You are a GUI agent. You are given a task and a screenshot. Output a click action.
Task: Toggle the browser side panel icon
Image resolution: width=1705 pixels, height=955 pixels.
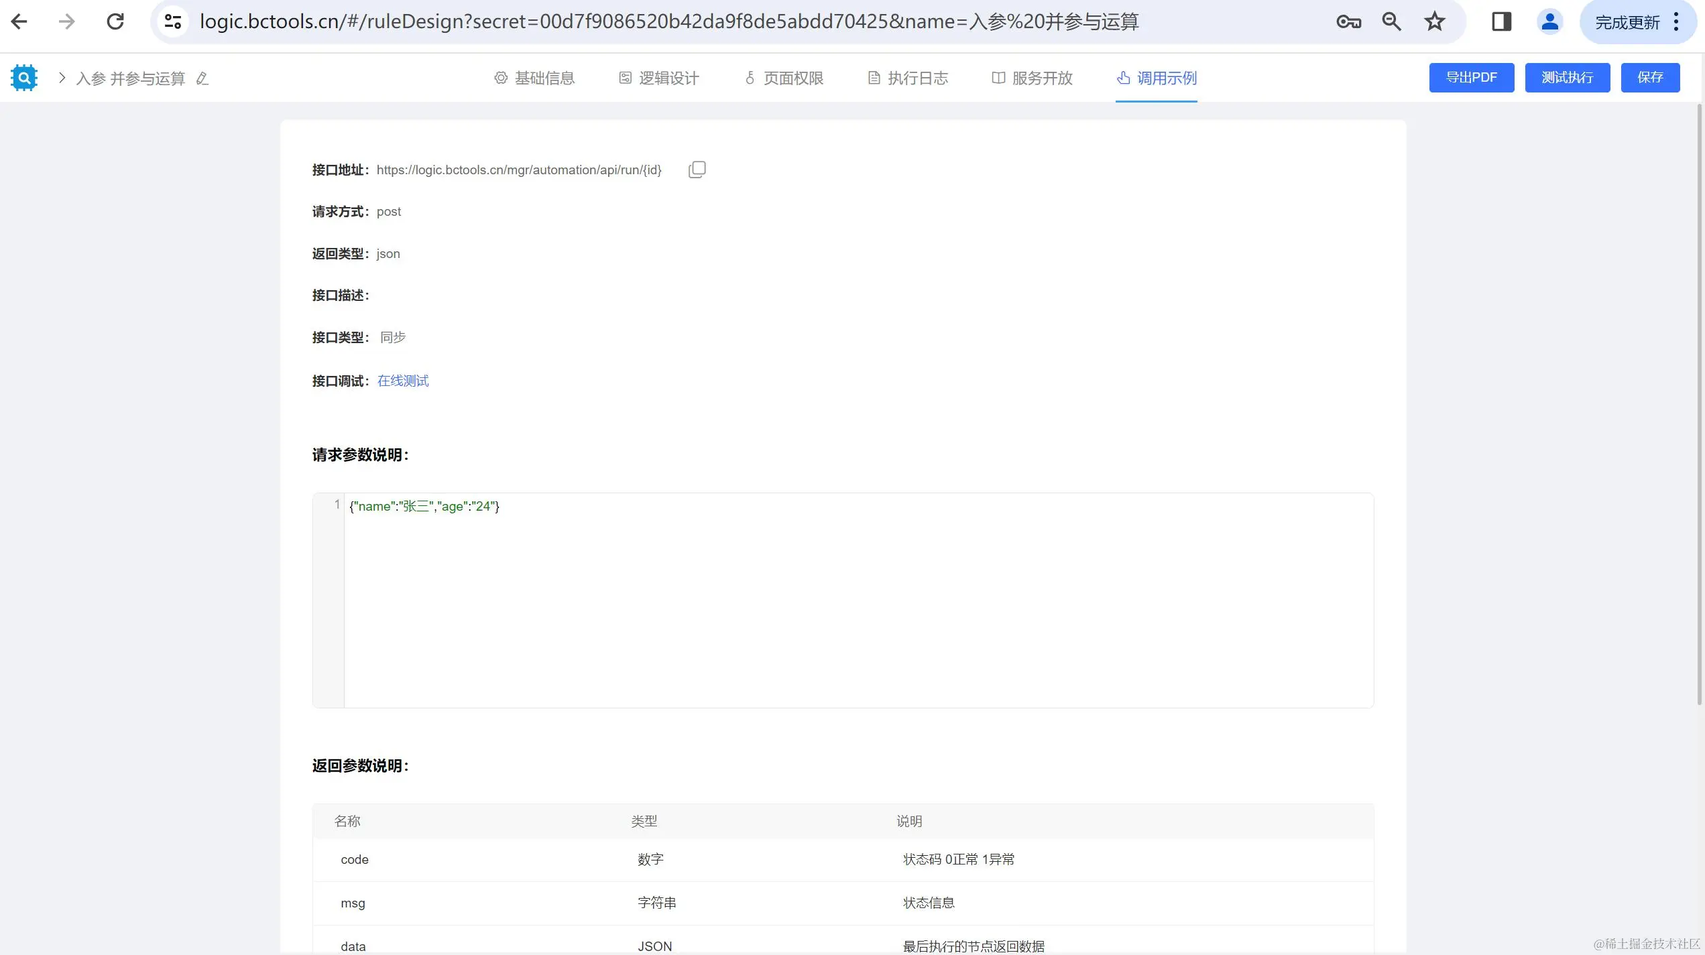(1501, 21)
